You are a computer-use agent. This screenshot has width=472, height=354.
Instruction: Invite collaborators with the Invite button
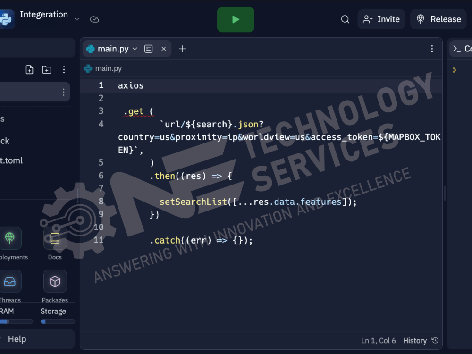pos(381,19)
